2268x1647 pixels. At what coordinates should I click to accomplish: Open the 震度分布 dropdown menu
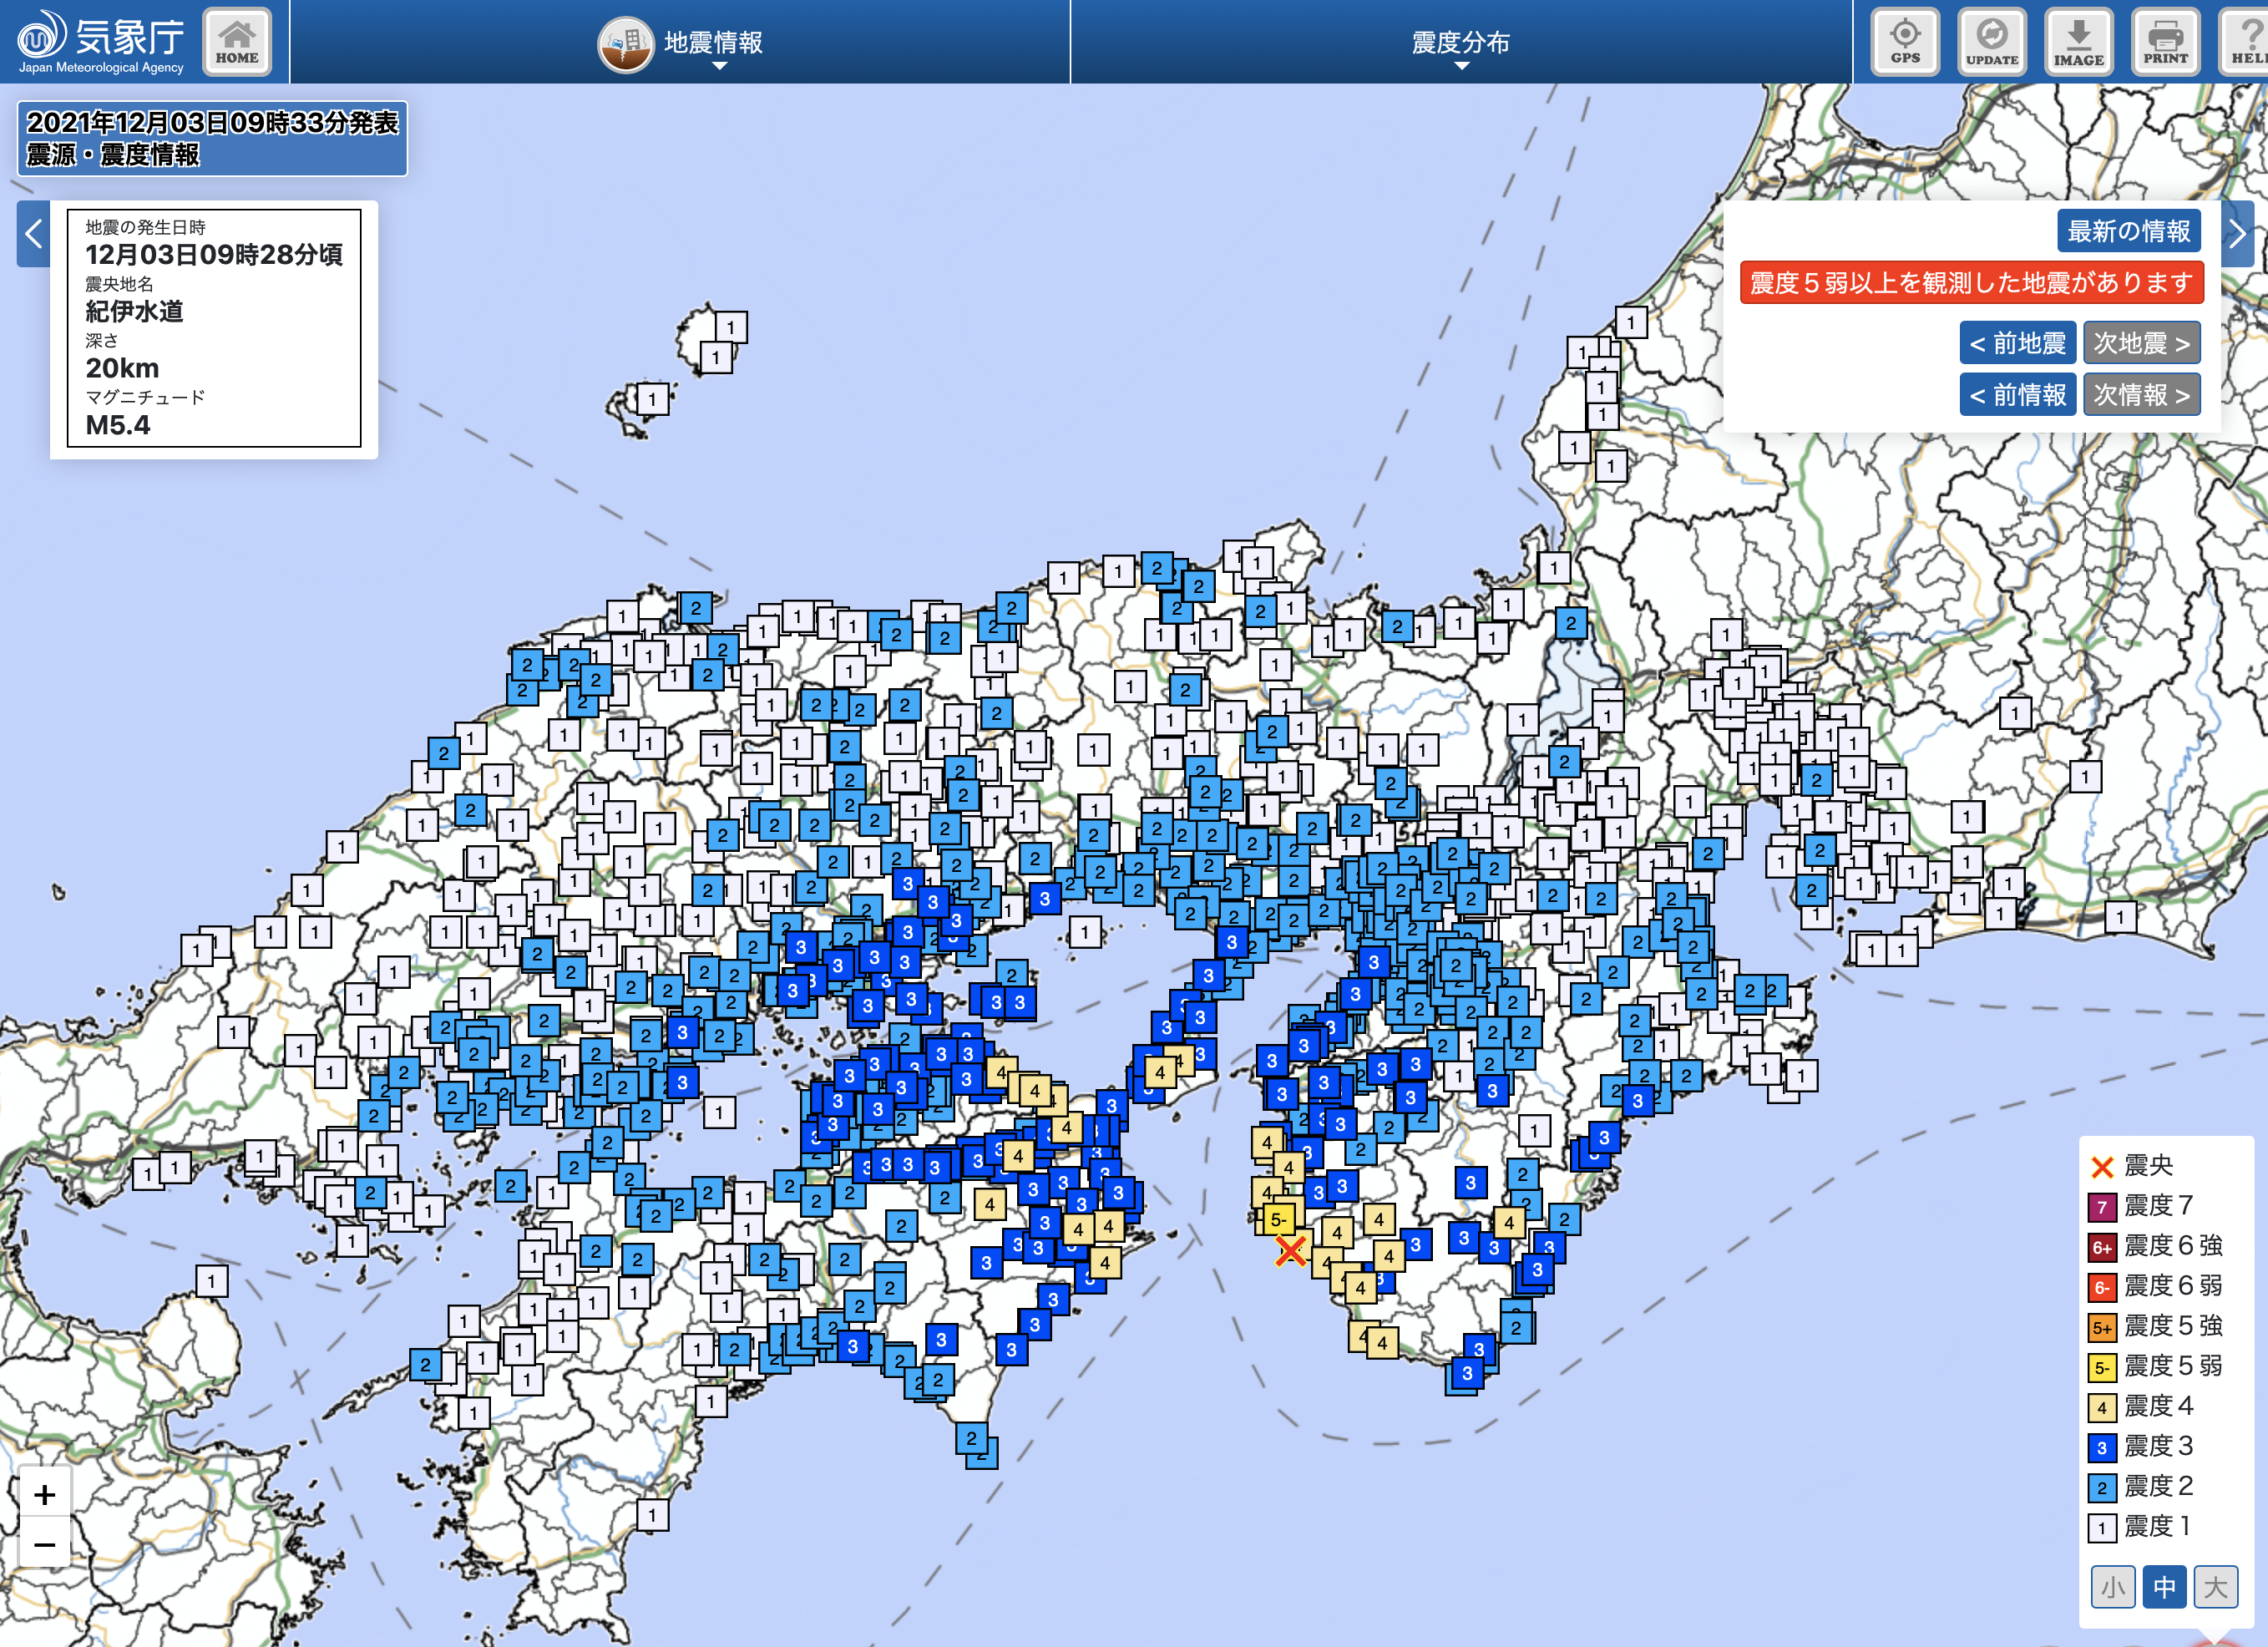click(1460, 42)
